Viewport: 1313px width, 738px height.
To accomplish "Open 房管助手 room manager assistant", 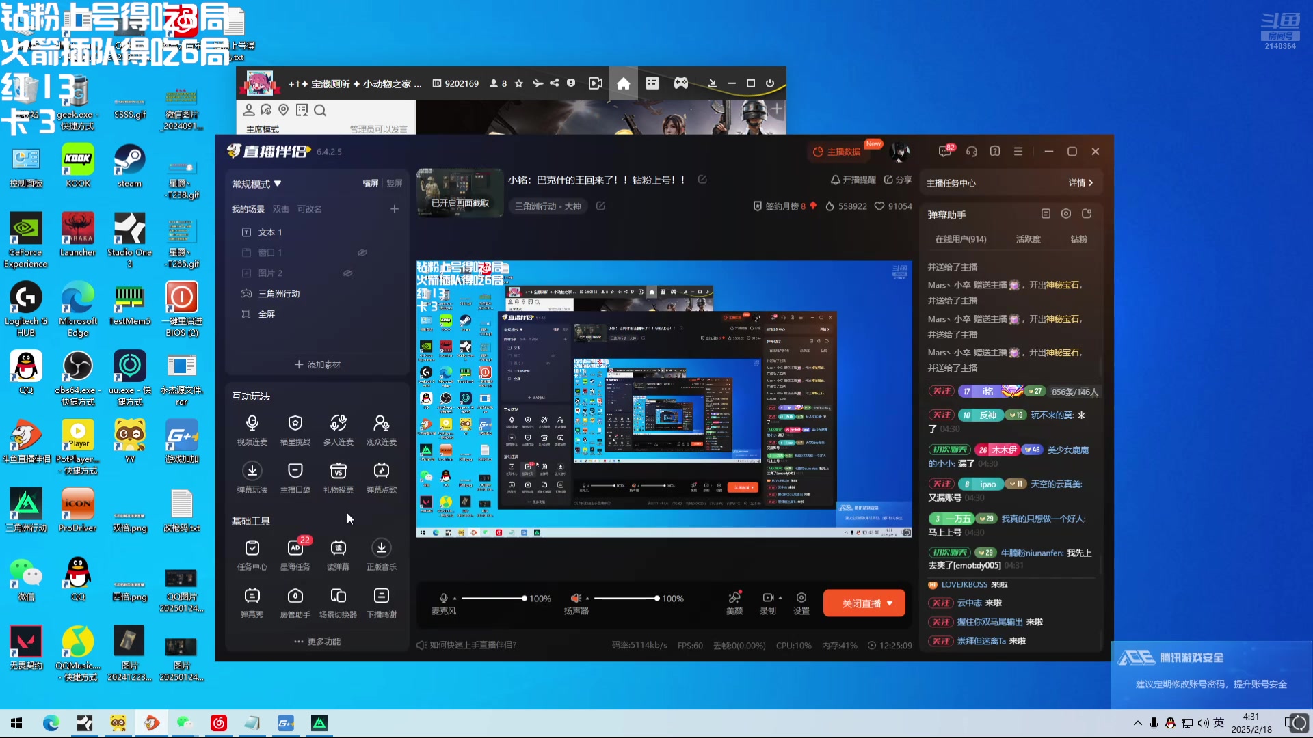I will point(295,603).
